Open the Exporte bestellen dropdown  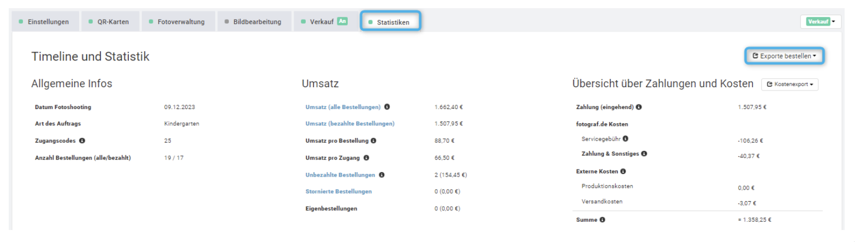pos(785,56)
